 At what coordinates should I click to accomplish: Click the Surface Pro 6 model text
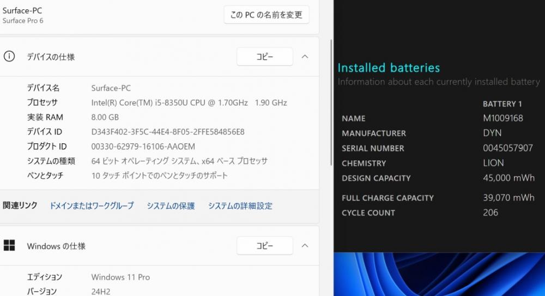(23, 21)
